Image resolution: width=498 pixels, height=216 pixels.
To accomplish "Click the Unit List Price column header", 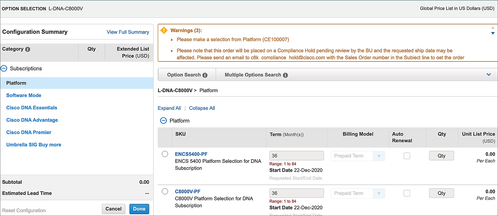I will [x=478, y=137].
